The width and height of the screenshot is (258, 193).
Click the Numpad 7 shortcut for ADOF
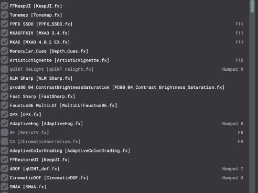(x=233, y=169)
